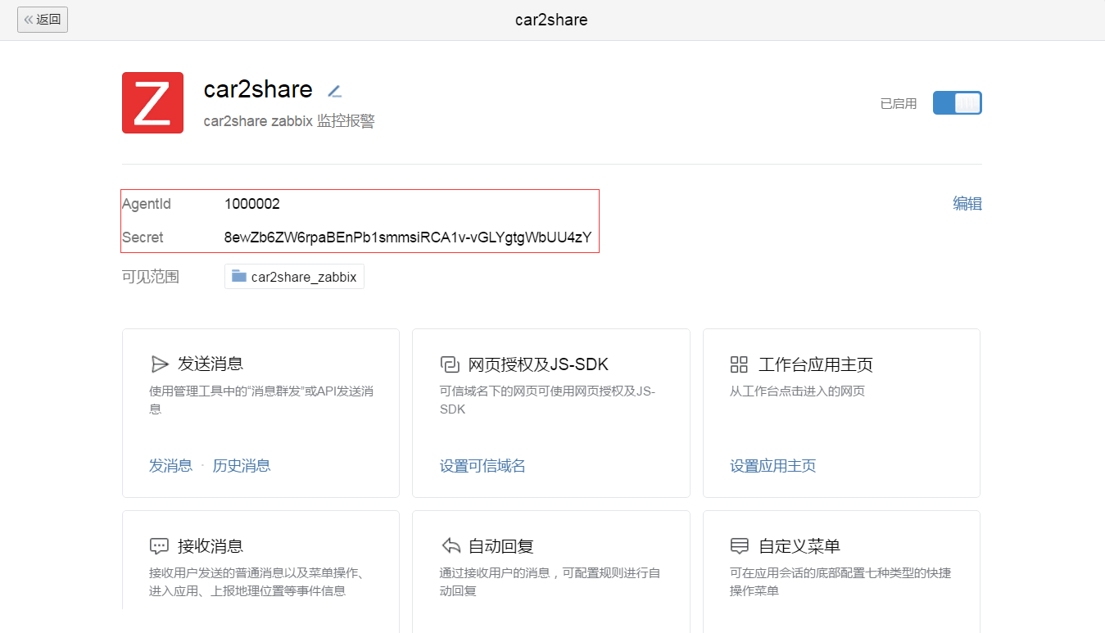Click the workbench homepage grid icon
Viewport: 1105px width, 633px height.
pyautogui.click(x=739, y=364)
